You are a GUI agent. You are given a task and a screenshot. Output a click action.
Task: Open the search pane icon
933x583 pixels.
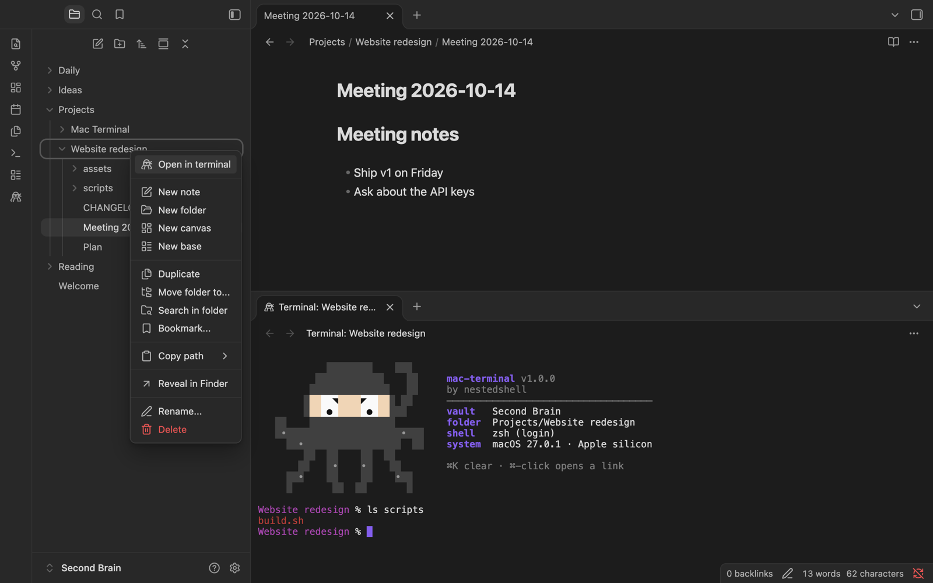click(x=97, y=15)
